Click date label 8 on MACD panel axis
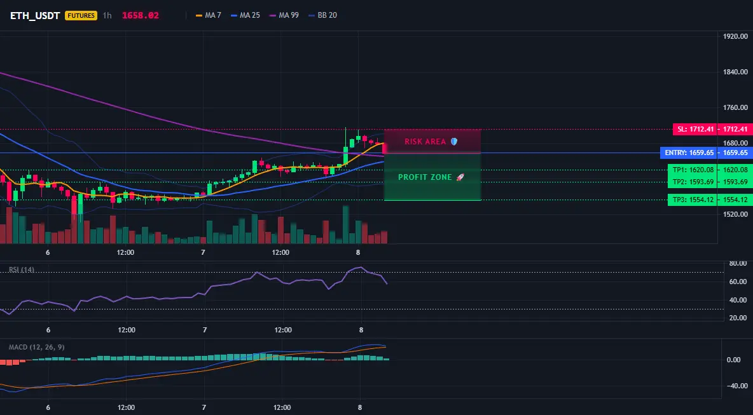753x415 pixels. [360, 408]
